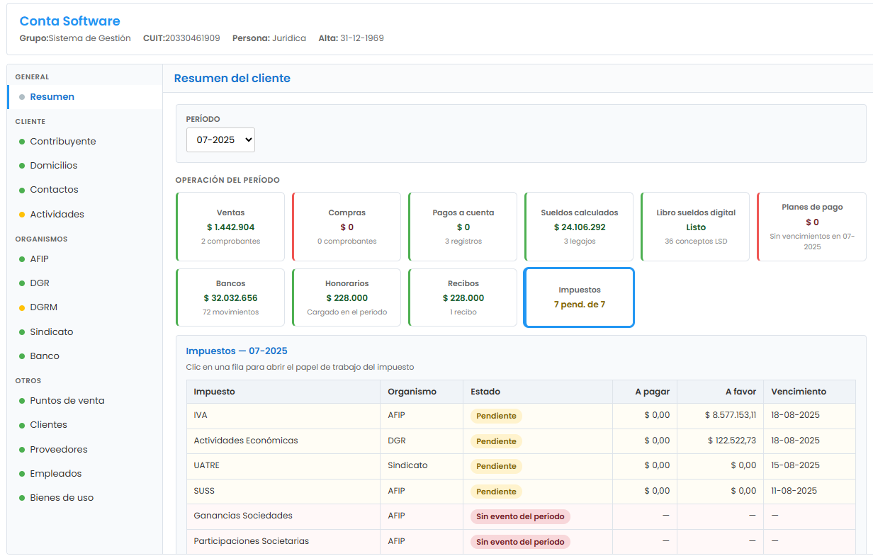Click the $ 8.577.153,11 A favor value
The image size is (873, 556).
point(730,415)
